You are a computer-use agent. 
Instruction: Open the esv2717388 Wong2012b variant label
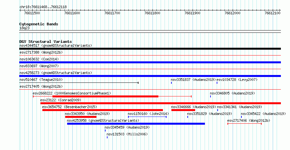click(x=41, y=52)
